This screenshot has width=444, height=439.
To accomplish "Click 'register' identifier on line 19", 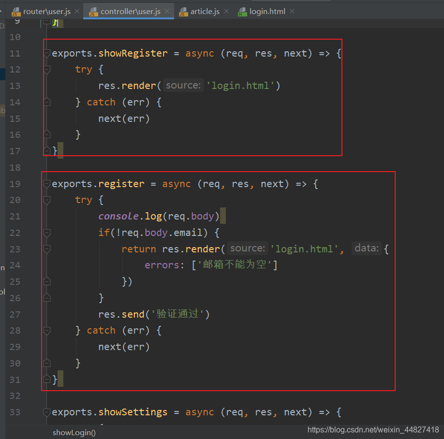I will tap(121, 184).
